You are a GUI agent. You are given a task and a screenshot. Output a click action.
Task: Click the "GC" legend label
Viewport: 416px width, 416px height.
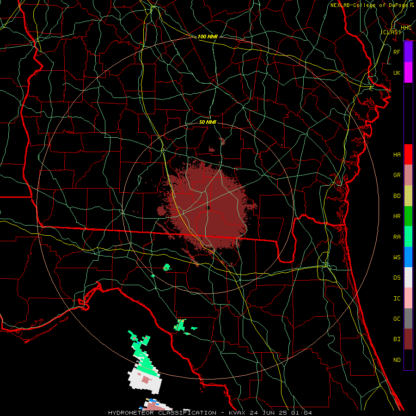tap(397, 319)
